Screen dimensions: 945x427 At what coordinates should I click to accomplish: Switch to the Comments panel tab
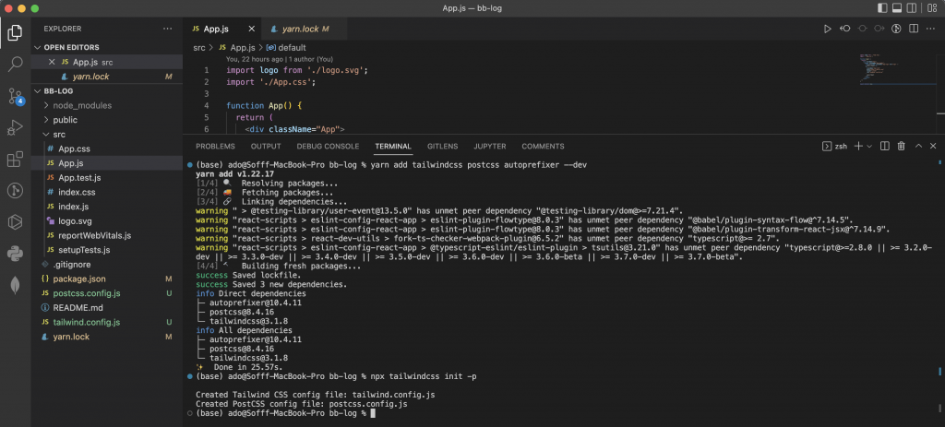point(543,147)
